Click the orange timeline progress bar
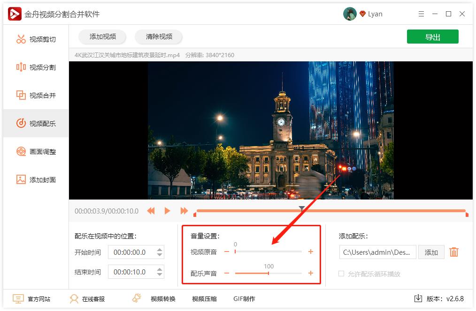Viewport: 476px width, 311px height. point(331,211)
